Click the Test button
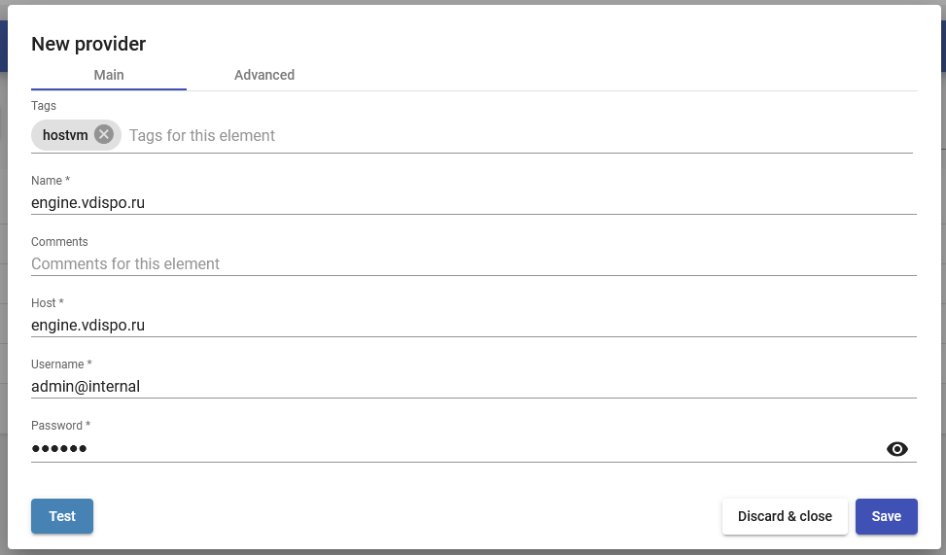The height and width of the screenshot is (555, 946). click(62, 516)
